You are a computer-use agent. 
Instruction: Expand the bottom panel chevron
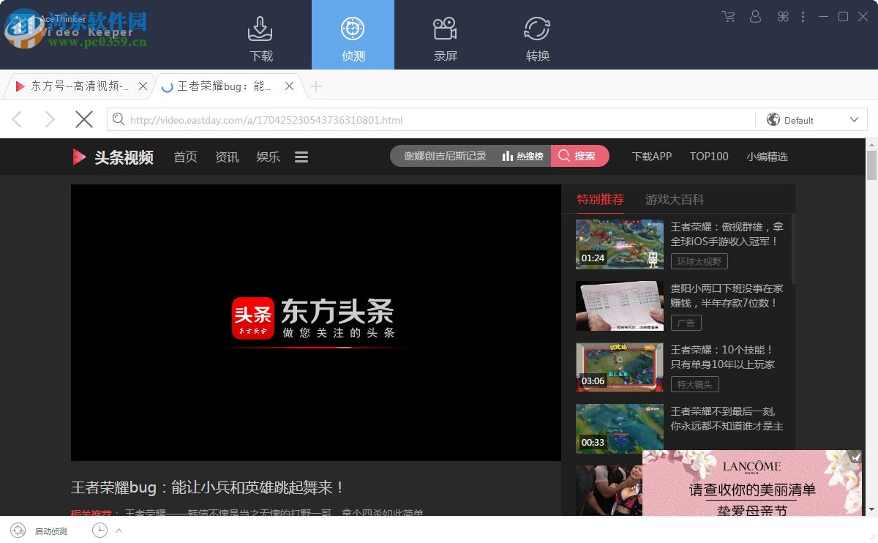point(117,530)
